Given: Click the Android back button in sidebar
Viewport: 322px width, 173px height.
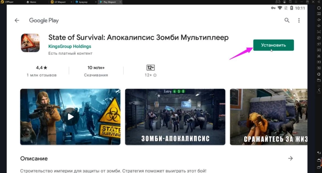Looking at the screenshot, I should [319, 153].
